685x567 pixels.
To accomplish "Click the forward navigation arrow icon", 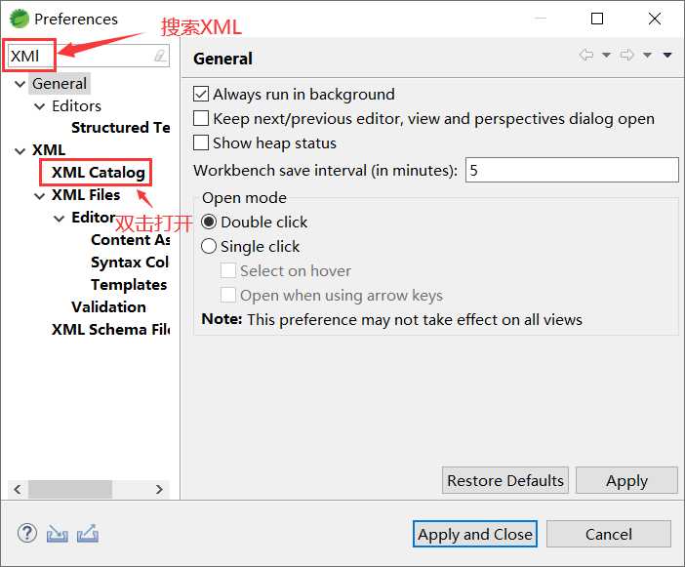I will tap(626, 55).
